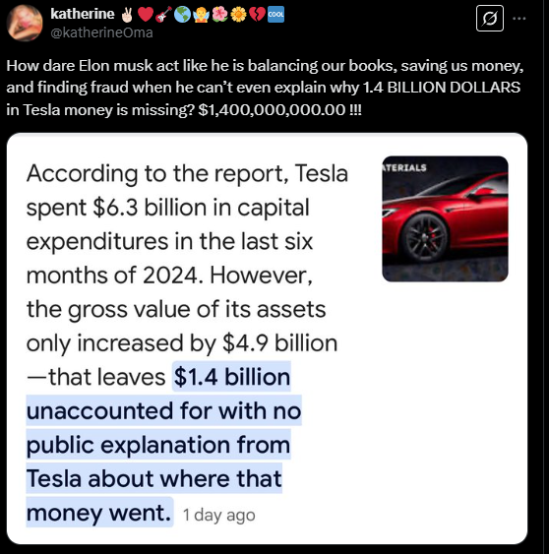
Task: Click the pink hibiscus flower emoji
Action: point(219,15)
